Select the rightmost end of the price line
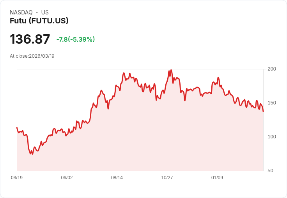The image size is (287, 198). click(x=263, y=112)
